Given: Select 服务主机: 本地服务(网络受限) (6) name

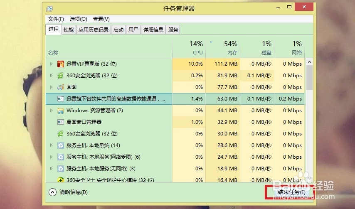Looking at the screenshot, I should 104,157.
